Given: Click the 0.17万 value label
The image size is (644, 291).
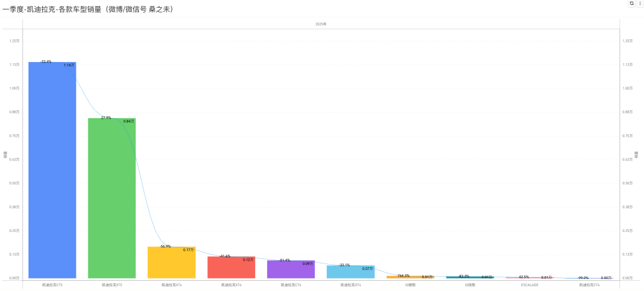Looking at the screenshot, I should pos(188,249).
